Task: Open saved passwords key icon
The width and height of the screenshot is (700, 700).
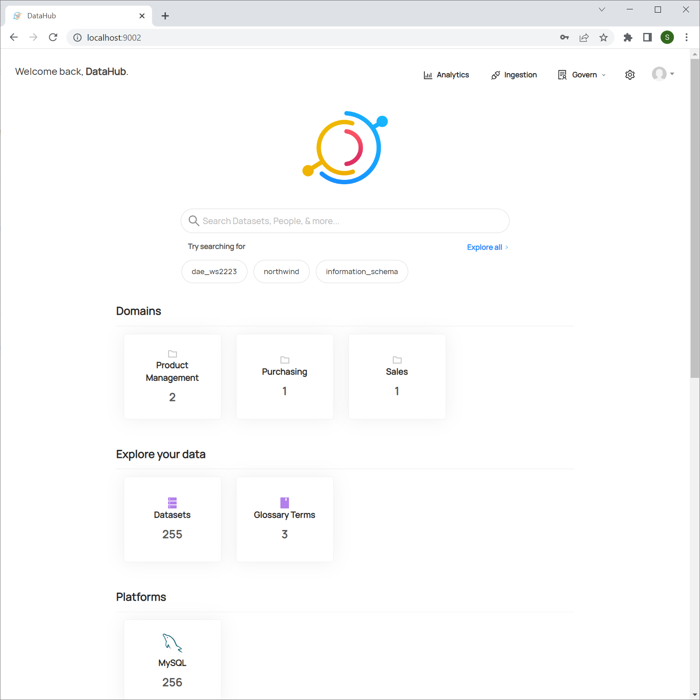Action: [x=564, y=37]
